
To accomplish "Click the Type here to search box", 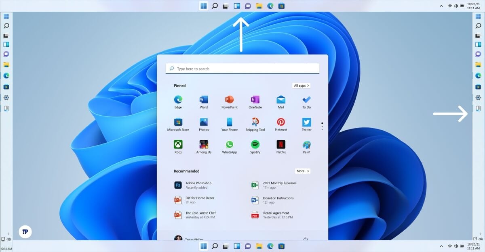I will click(242, 69).
